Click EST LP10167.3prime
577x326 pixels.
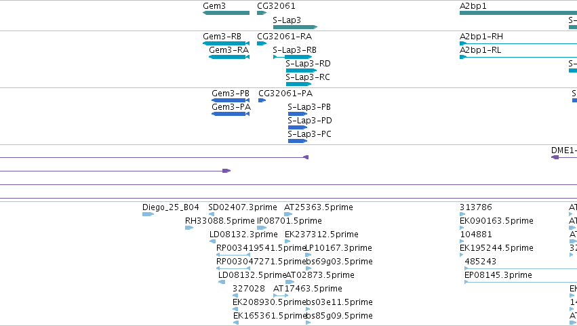309,255
